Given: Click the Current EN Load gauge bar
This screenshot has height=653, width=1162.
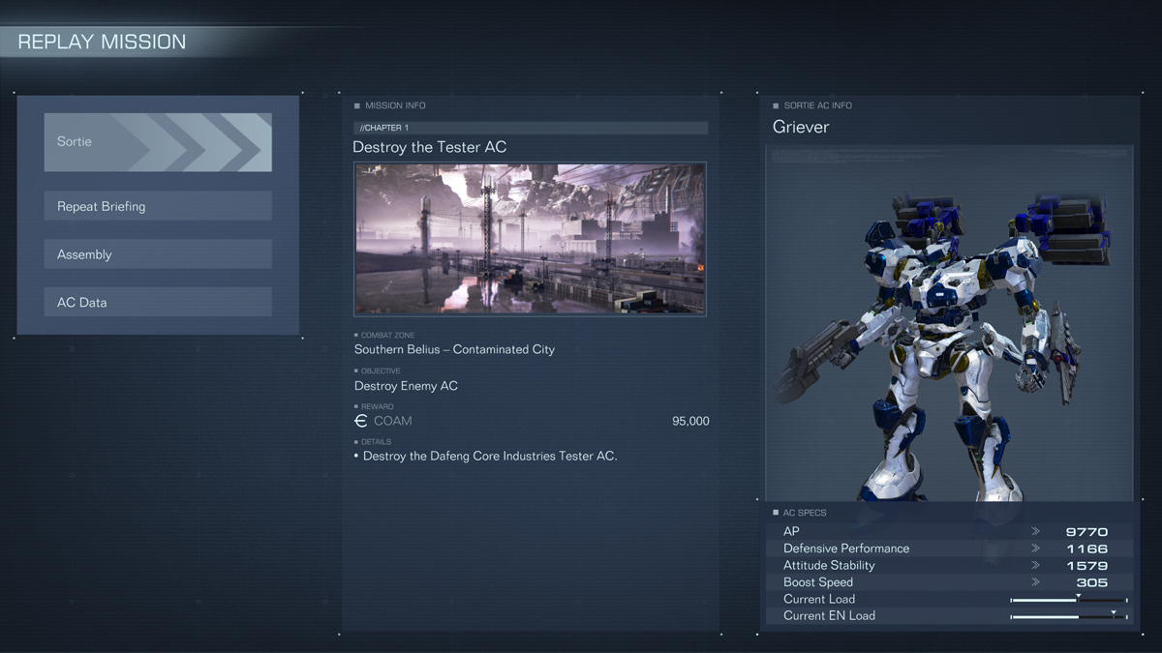Looking at the screenshot, I should tap(1069, 616).
